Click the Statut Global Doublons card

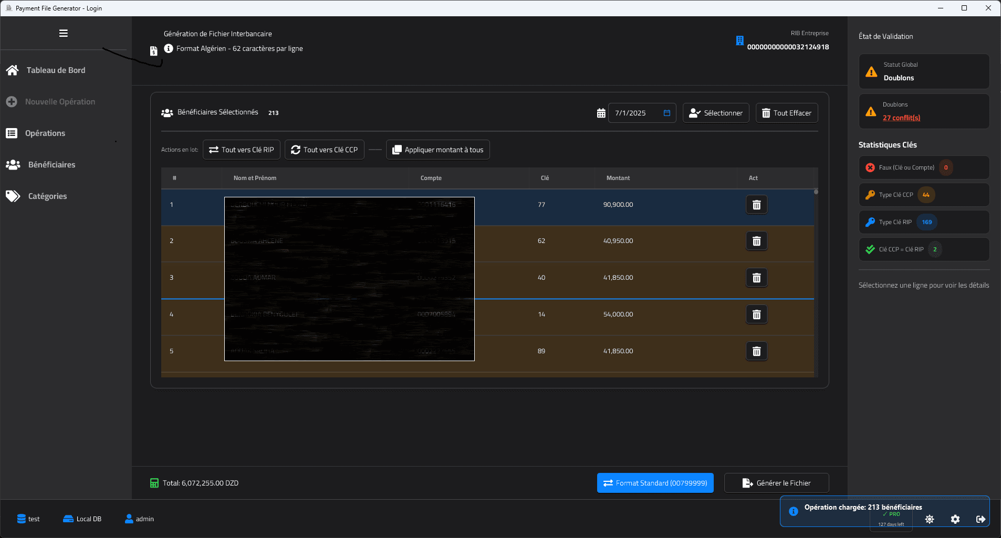924,71
